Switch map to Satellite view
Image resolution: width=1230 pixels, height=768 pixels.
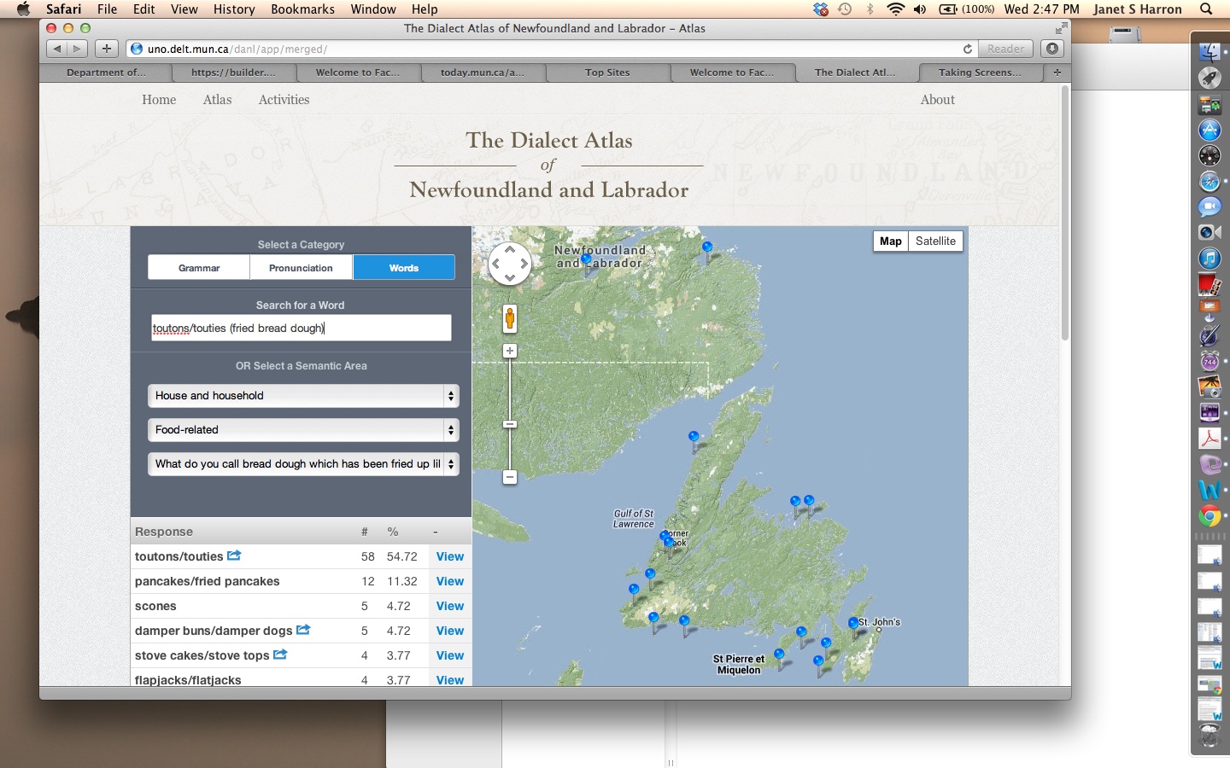tap(935, 241)
